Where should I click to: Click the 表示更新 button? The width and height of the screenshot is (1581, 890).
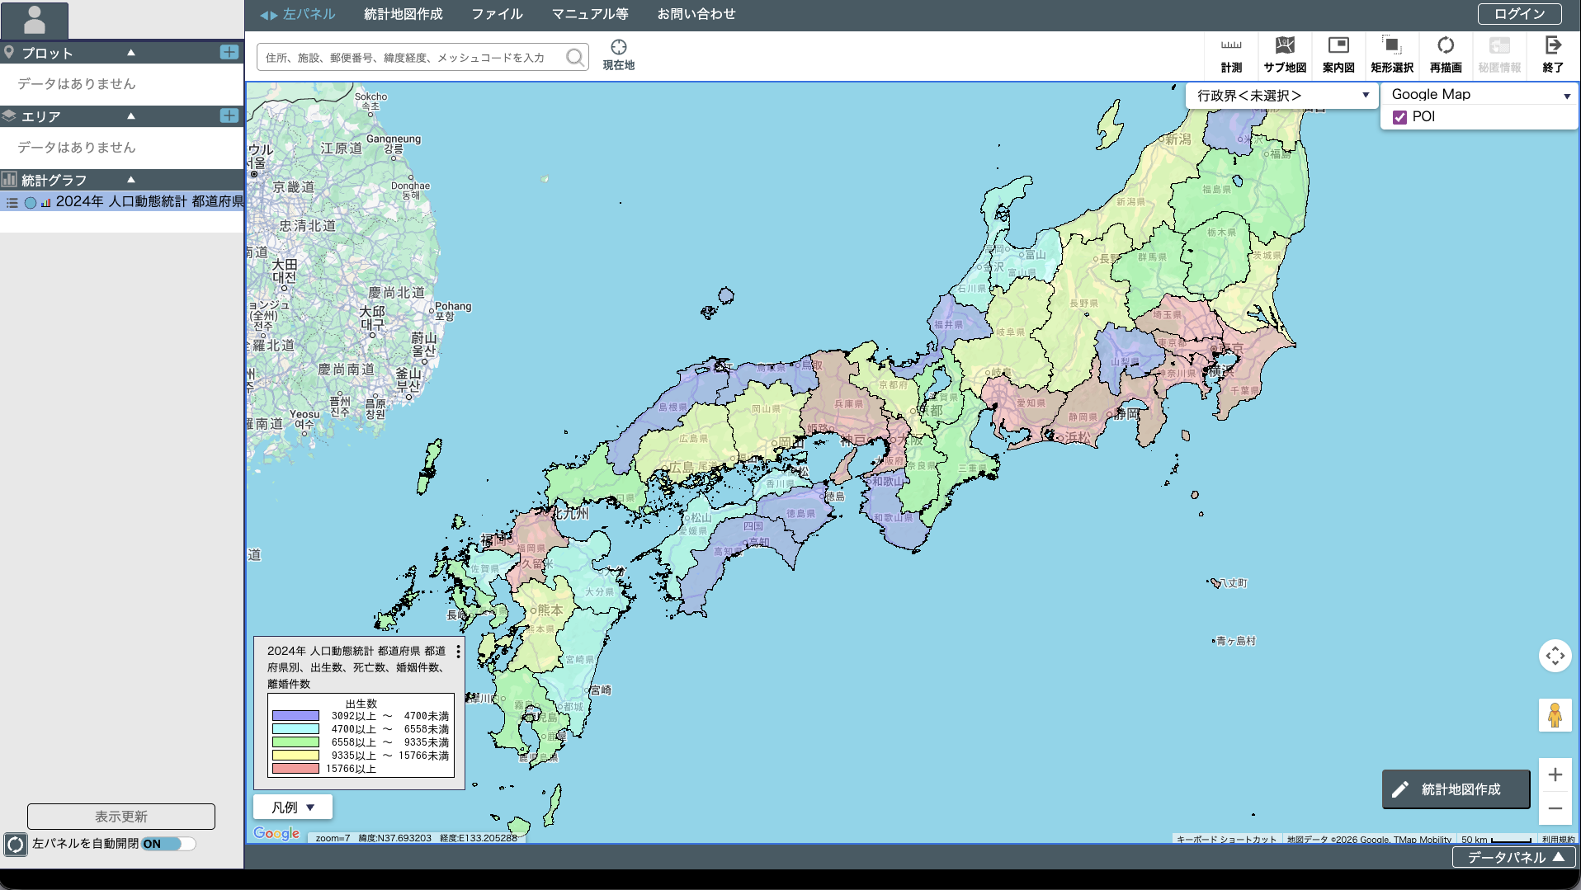[x=121, y=817]
